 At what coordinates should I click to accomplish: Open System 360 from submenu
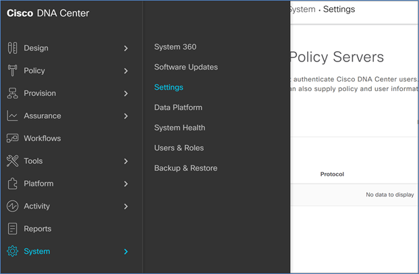coord(175,47)
